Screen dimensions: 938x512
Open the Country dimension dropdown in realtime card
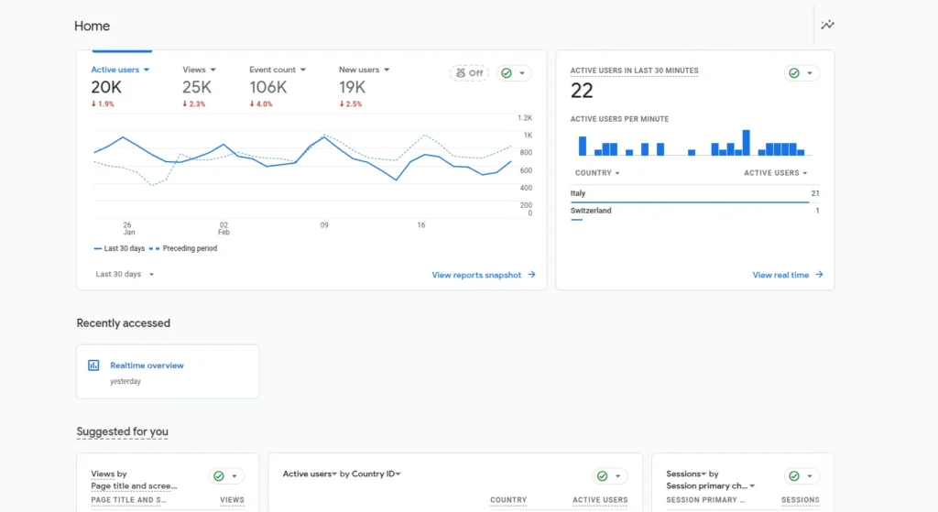597,173
